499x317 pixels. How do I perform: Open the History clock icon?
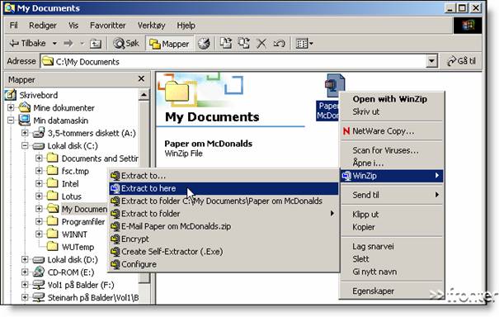pyautogui.click(x=204, y=43)
